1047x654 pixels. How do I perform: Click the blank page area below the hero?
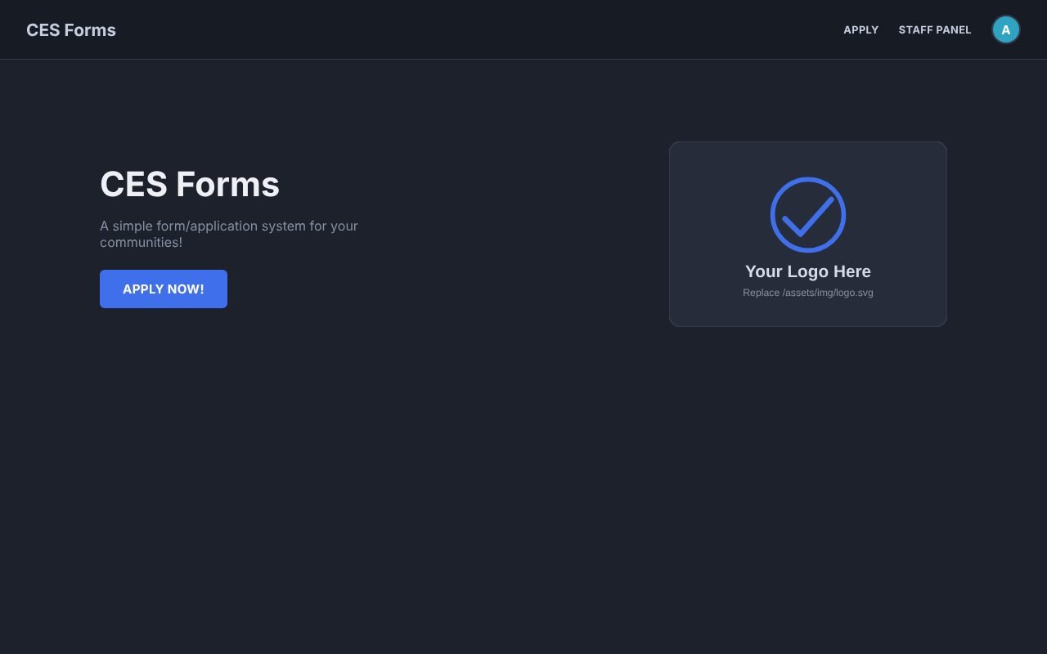523,490
